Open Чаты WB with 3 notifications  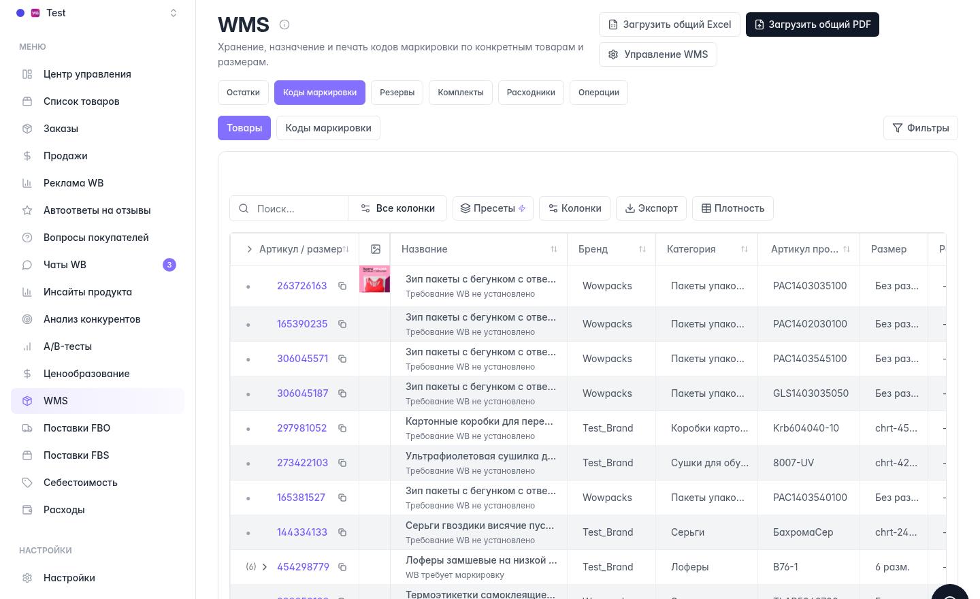coord(97,265)
